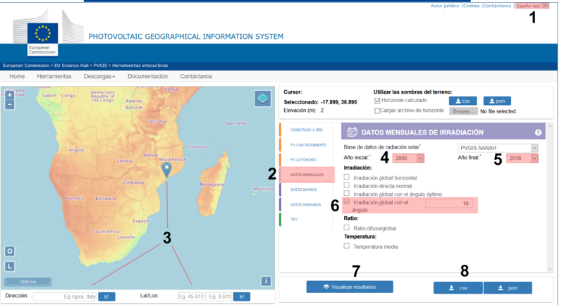Edit the angle value field showing 18
564x305 pixels.
pos(449,204)
